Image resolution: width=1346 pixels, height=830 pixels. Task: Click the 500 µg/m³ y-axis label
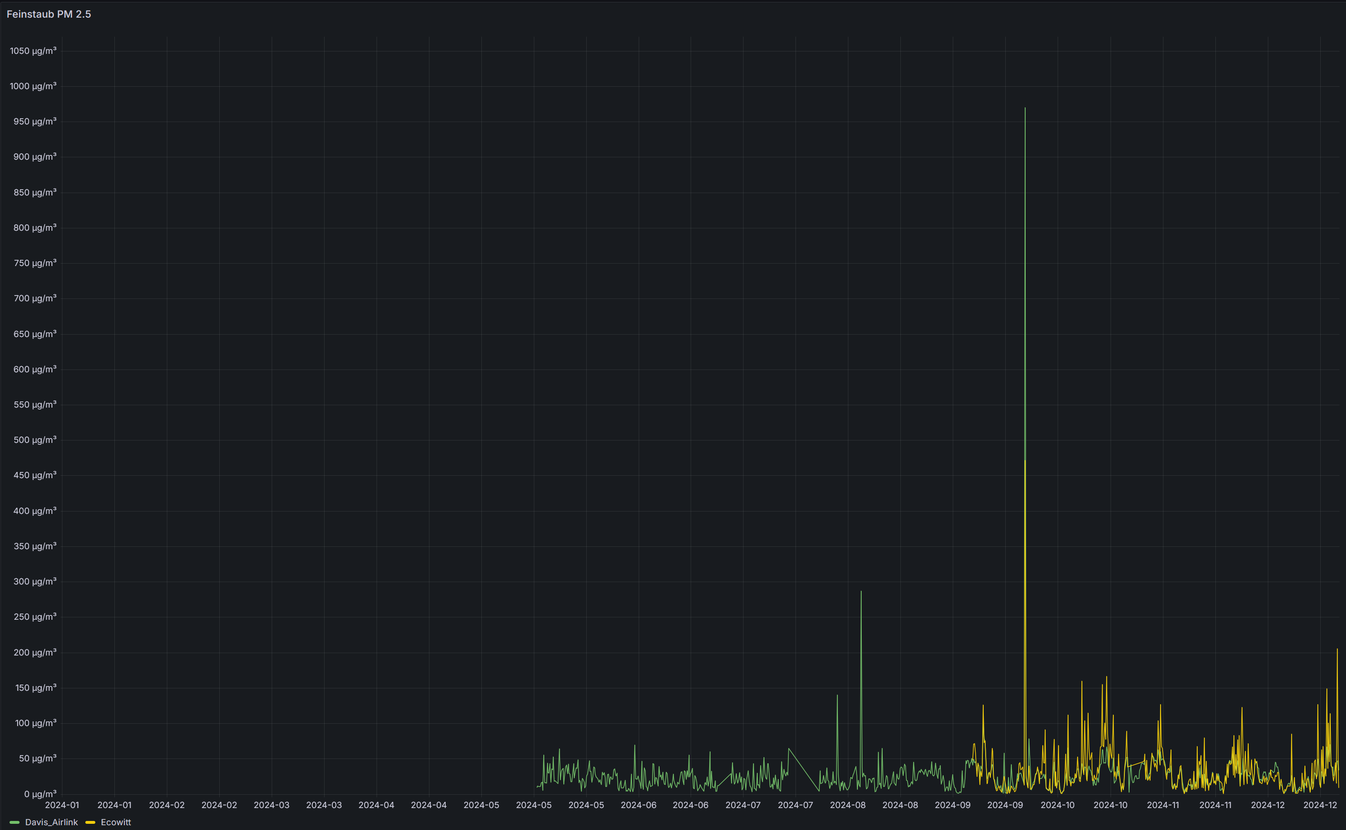(x=35, y=440)
